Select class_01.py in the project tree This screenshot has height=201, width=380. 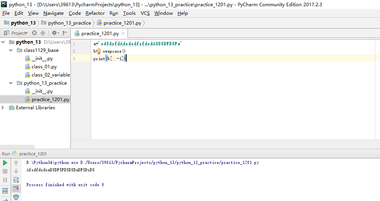point(44,67)
